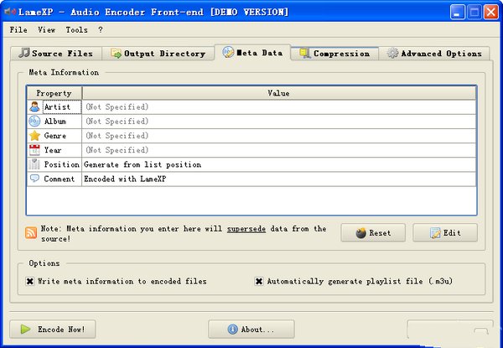Switch to the Source Files tab

56,53
